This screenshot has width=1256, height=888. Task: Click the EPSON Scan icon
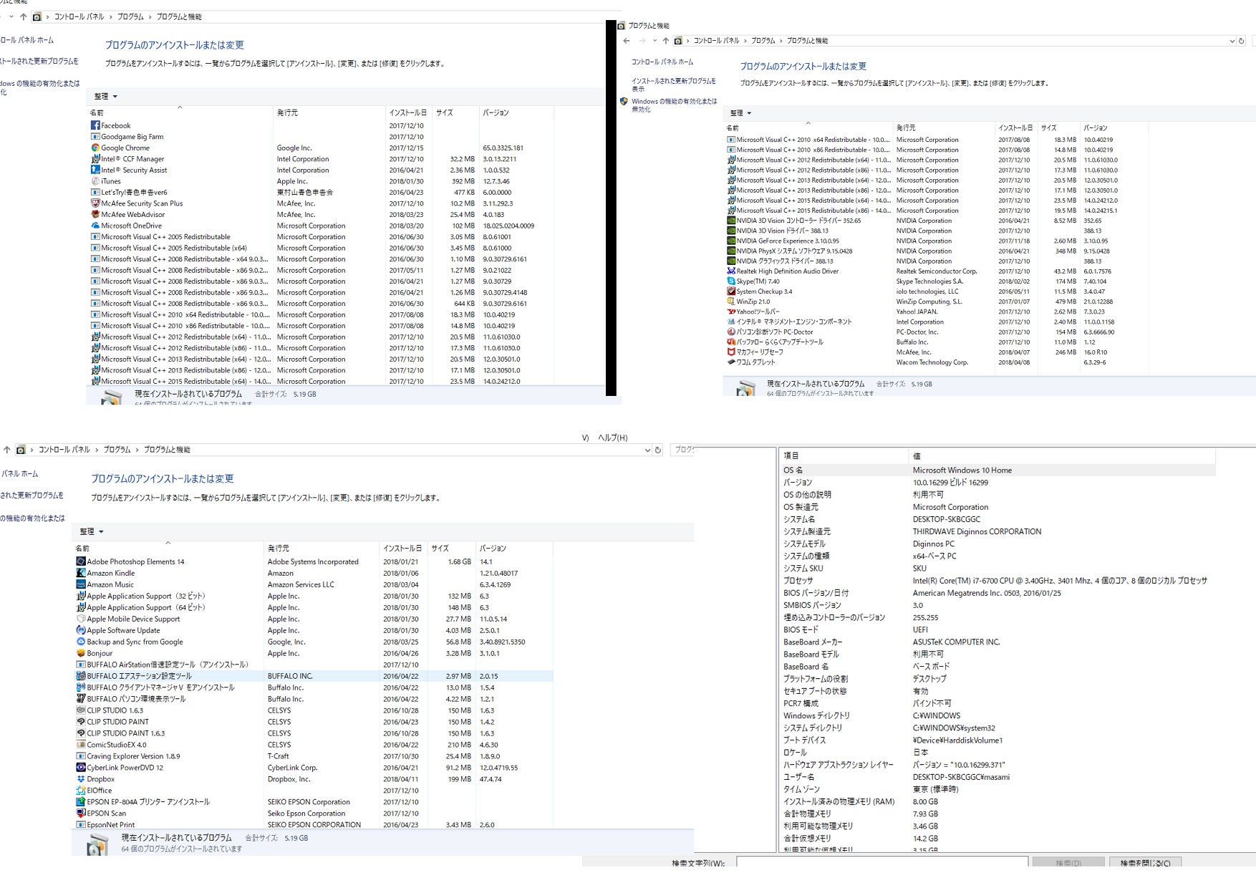point(81,814)
